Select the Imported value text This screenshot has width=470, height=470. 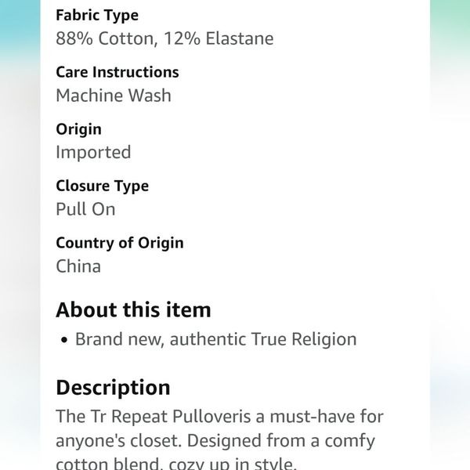click(x=93, y=153)
